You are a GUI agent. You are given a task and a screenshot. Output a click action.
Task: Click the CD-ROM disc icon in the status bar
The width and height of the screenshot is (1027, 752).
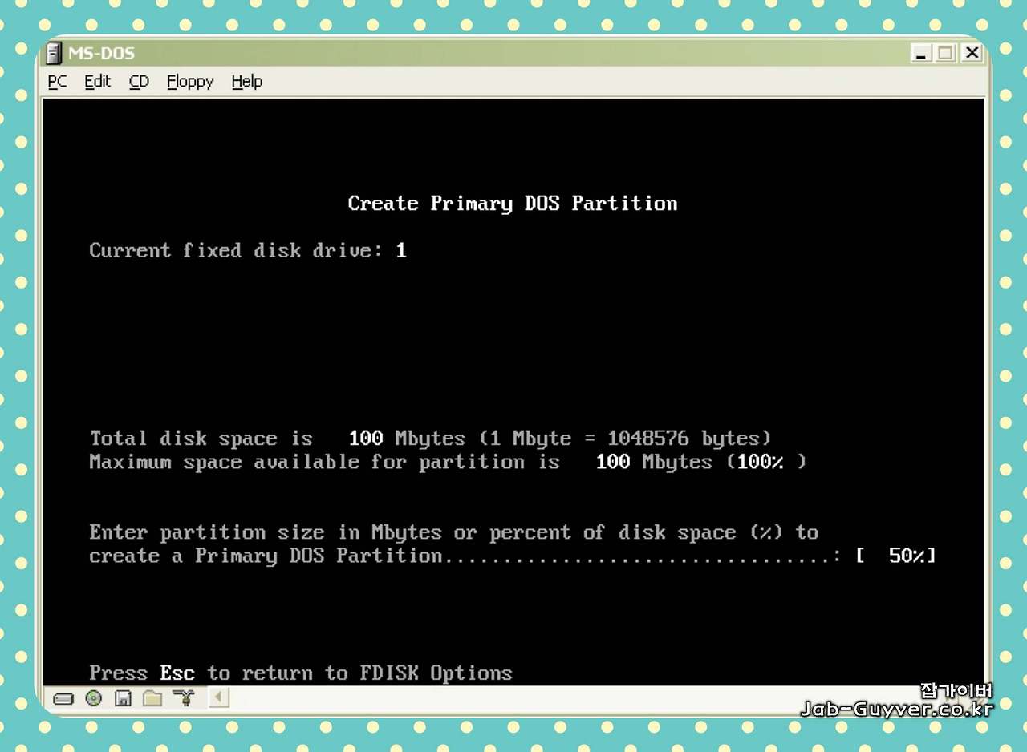(93, 698)
